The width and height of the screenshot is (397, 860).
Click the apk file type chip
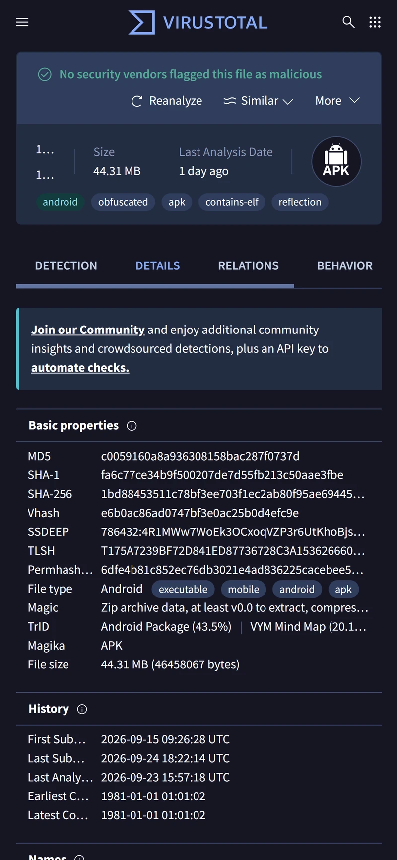[343, 590]
